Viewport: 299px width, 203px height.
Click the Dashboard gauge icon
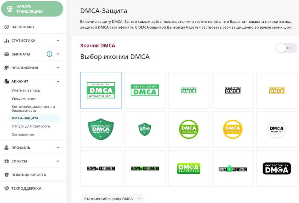7,27
